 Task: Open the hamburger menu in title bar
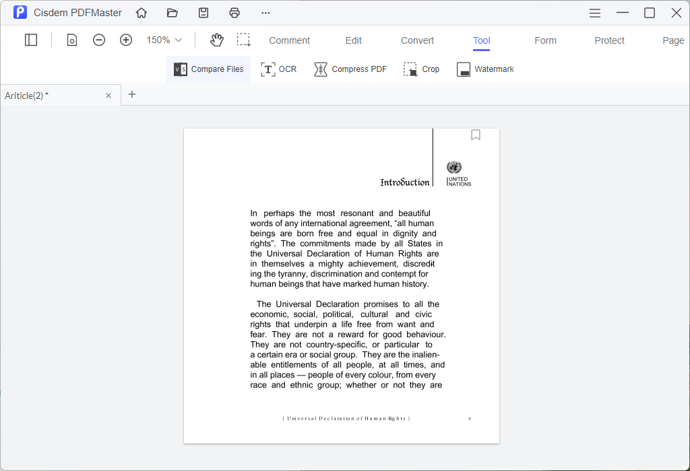tap(595, 13)
